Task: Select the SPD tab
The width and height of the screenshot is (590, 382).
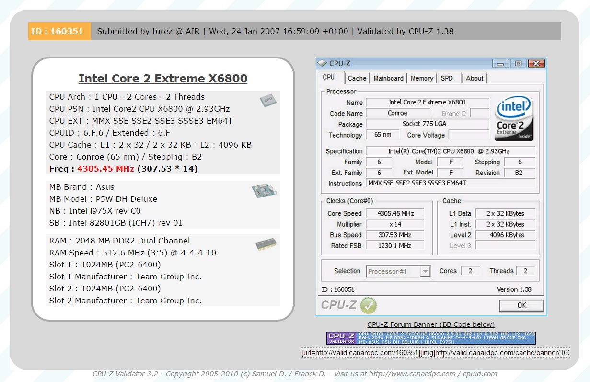Action: pyautogui.click(x=447, y=78)
